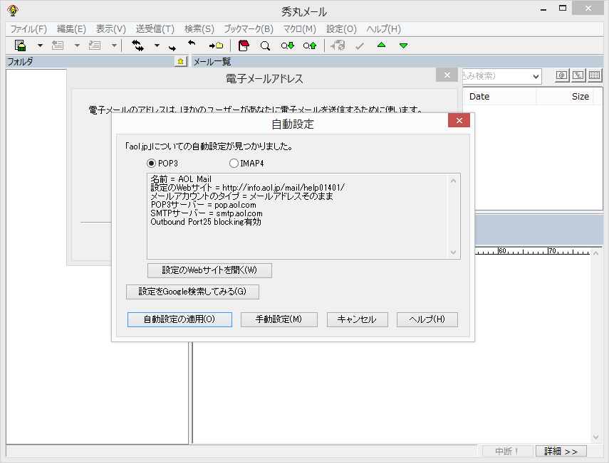609x463 pixels.
Task: Select the POP3 radio button
Action: pos(150,164)
